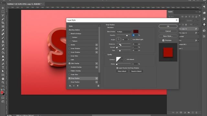The image size is (207, 116).
Task: Open the Blend Mode Multiply dropdown
Action: click(124, 32)
